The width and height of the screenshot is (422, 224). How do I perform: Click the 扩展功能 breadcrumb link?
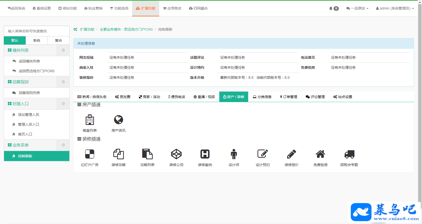coord(87,29)
